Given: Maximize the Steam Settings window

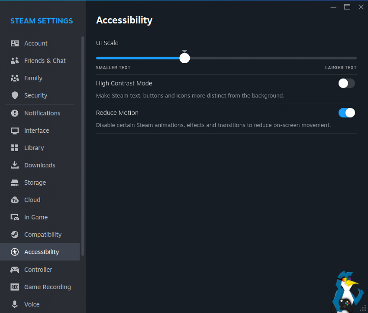Looking at the screenshot, I should [x=347, y=7].
